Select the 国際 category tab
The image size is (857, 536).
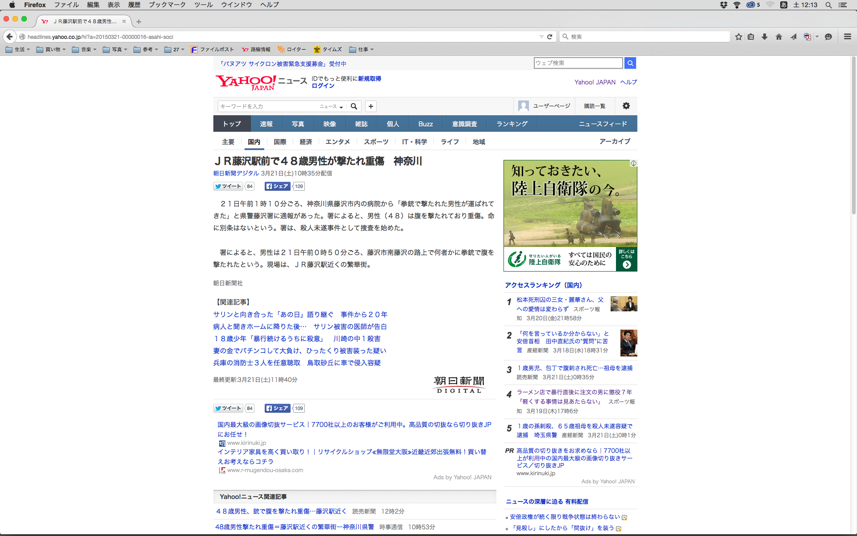coord(280,142)
